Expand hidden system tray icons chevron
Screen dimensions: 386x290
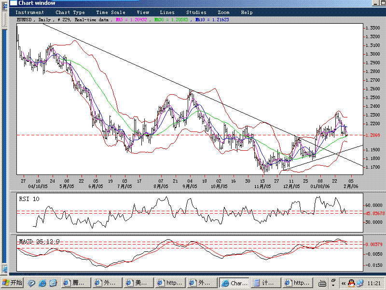pos(343,283)
